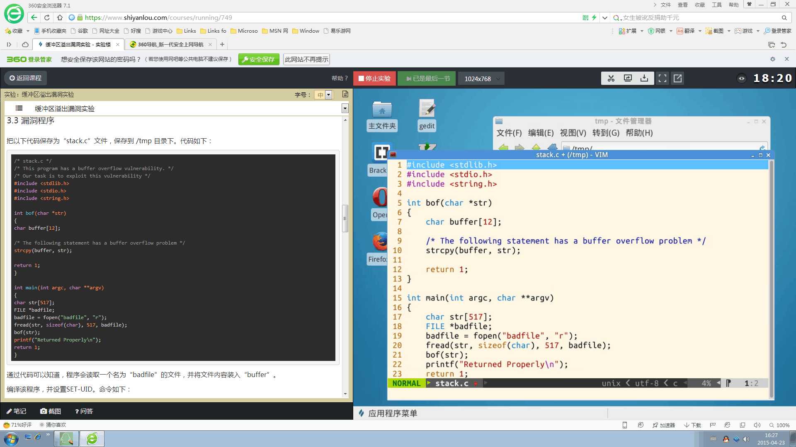Open the address bar history dropdown arrow
The image size is (796, 447).
pos(605,18)
